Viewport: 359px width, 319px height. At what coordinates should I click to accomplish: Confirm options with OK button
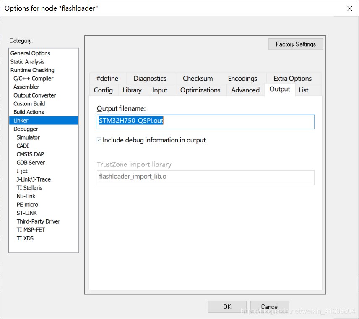[x=227, y=307]
